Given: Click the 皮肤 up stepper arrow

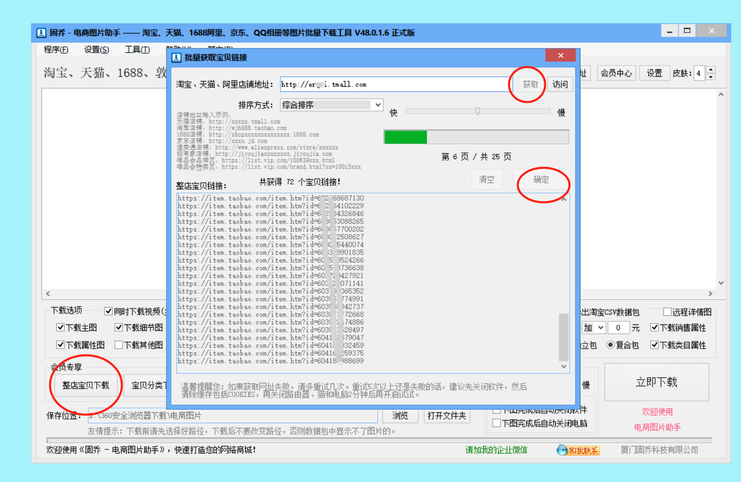Looking at the screenshot, I should [711, 69].
